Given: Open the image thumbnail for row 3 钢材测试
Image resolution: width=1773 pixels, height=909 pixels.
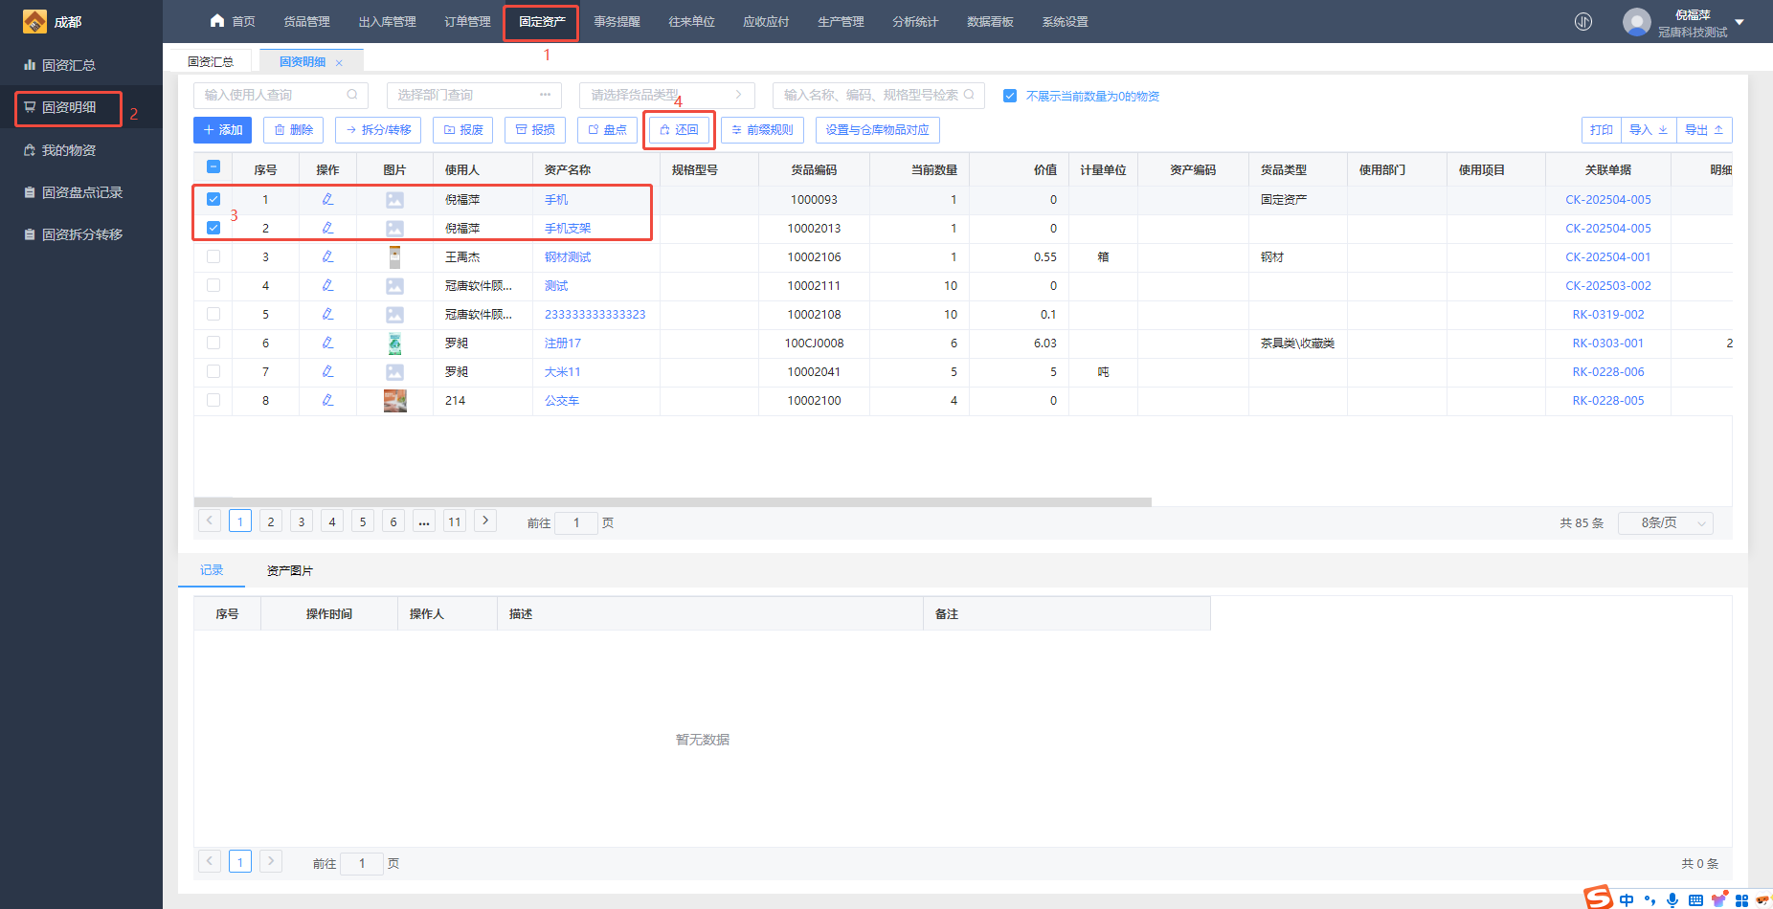Looking at the screenshot, I should [394, 256].
